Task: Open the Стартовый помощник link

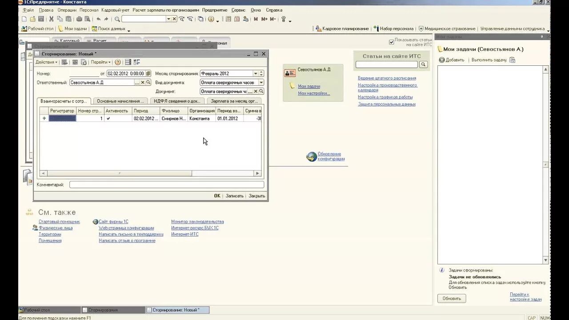Action: point(59,222)
